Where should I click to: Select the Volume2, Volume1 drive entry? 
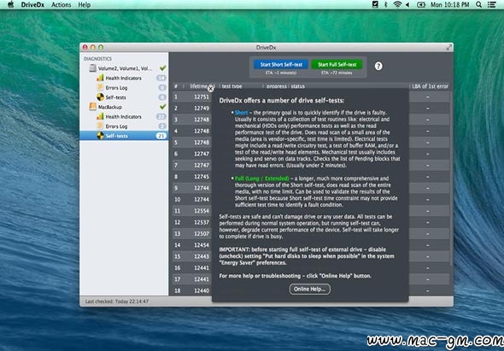125,68
